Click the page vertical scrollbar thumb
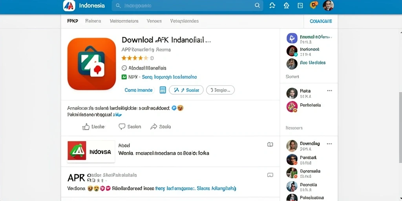The width and height of the screenshot is (402, 201). [x=400, y=127]
